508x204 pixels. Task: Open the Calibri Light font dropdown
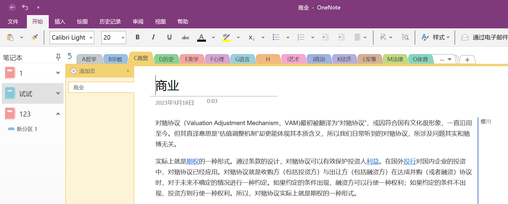click(91, 38)
